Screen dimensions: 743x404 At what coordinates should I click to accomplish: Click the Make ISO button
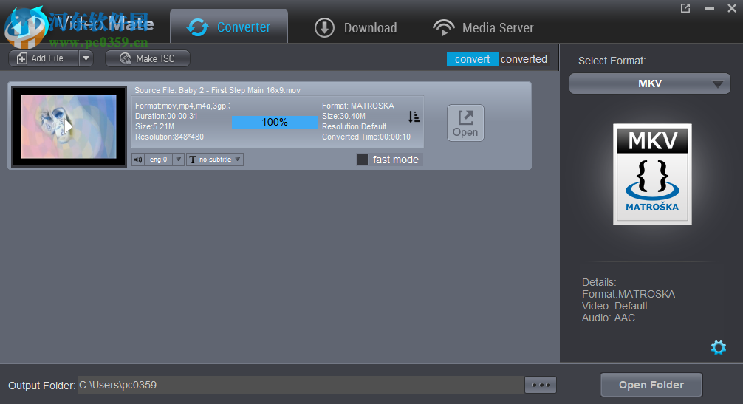point(148,58)
